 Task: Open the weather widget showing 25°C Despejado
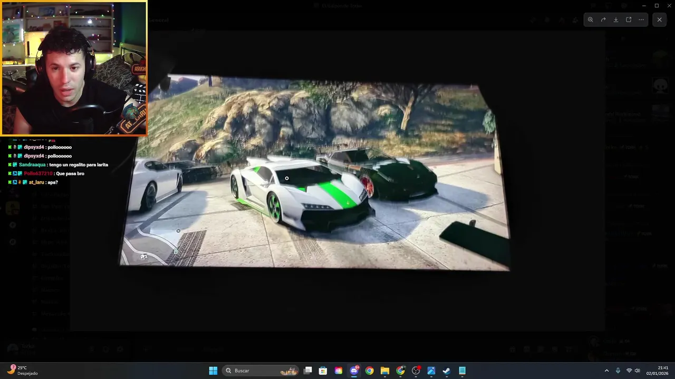[x=23, y=371]
